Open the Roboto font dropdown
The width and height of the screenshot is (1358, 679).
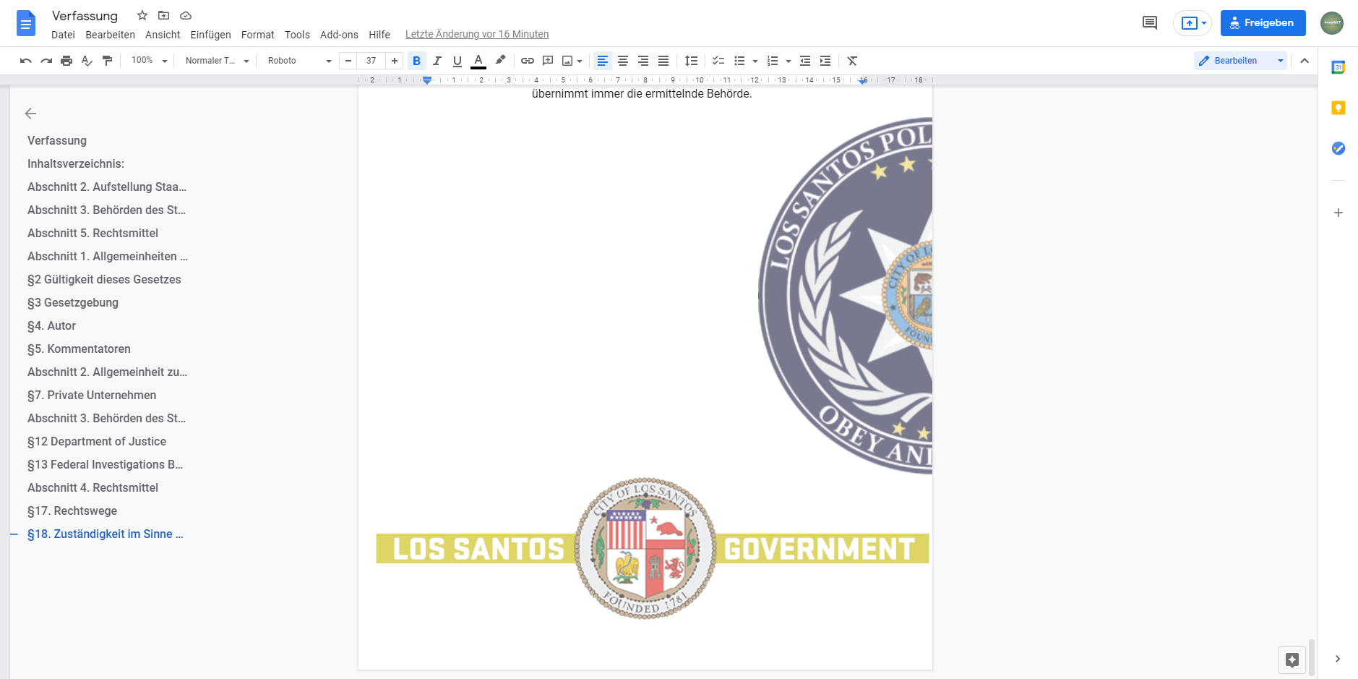coord(298,61)
